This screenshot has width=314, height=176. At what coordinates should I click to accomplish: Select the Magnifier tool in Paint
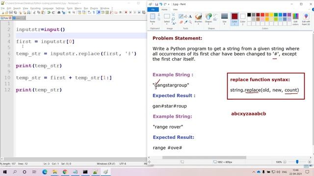pyautogui.click(x=190, y=22)
